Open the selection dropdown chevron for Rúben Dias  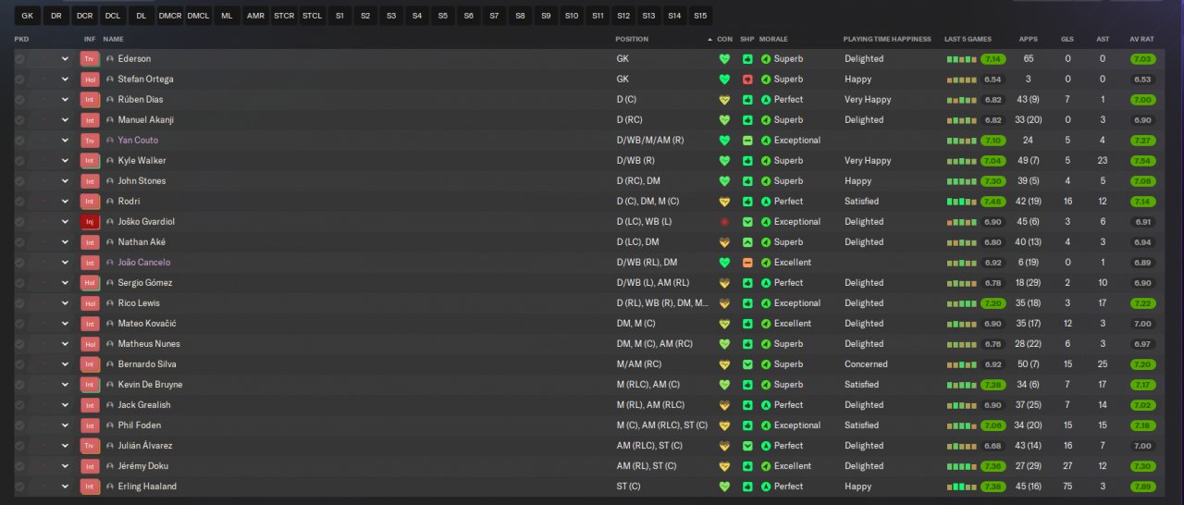[65, 99]
